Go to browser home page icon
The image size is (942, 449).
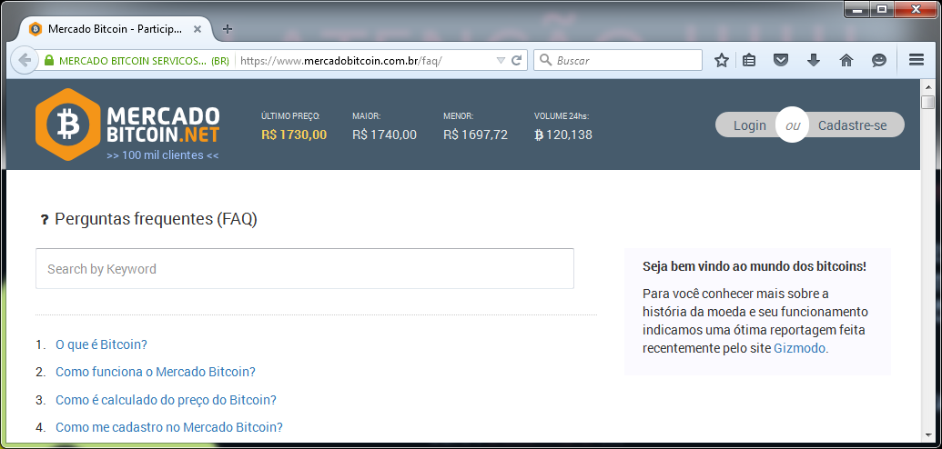click(846, 60)
